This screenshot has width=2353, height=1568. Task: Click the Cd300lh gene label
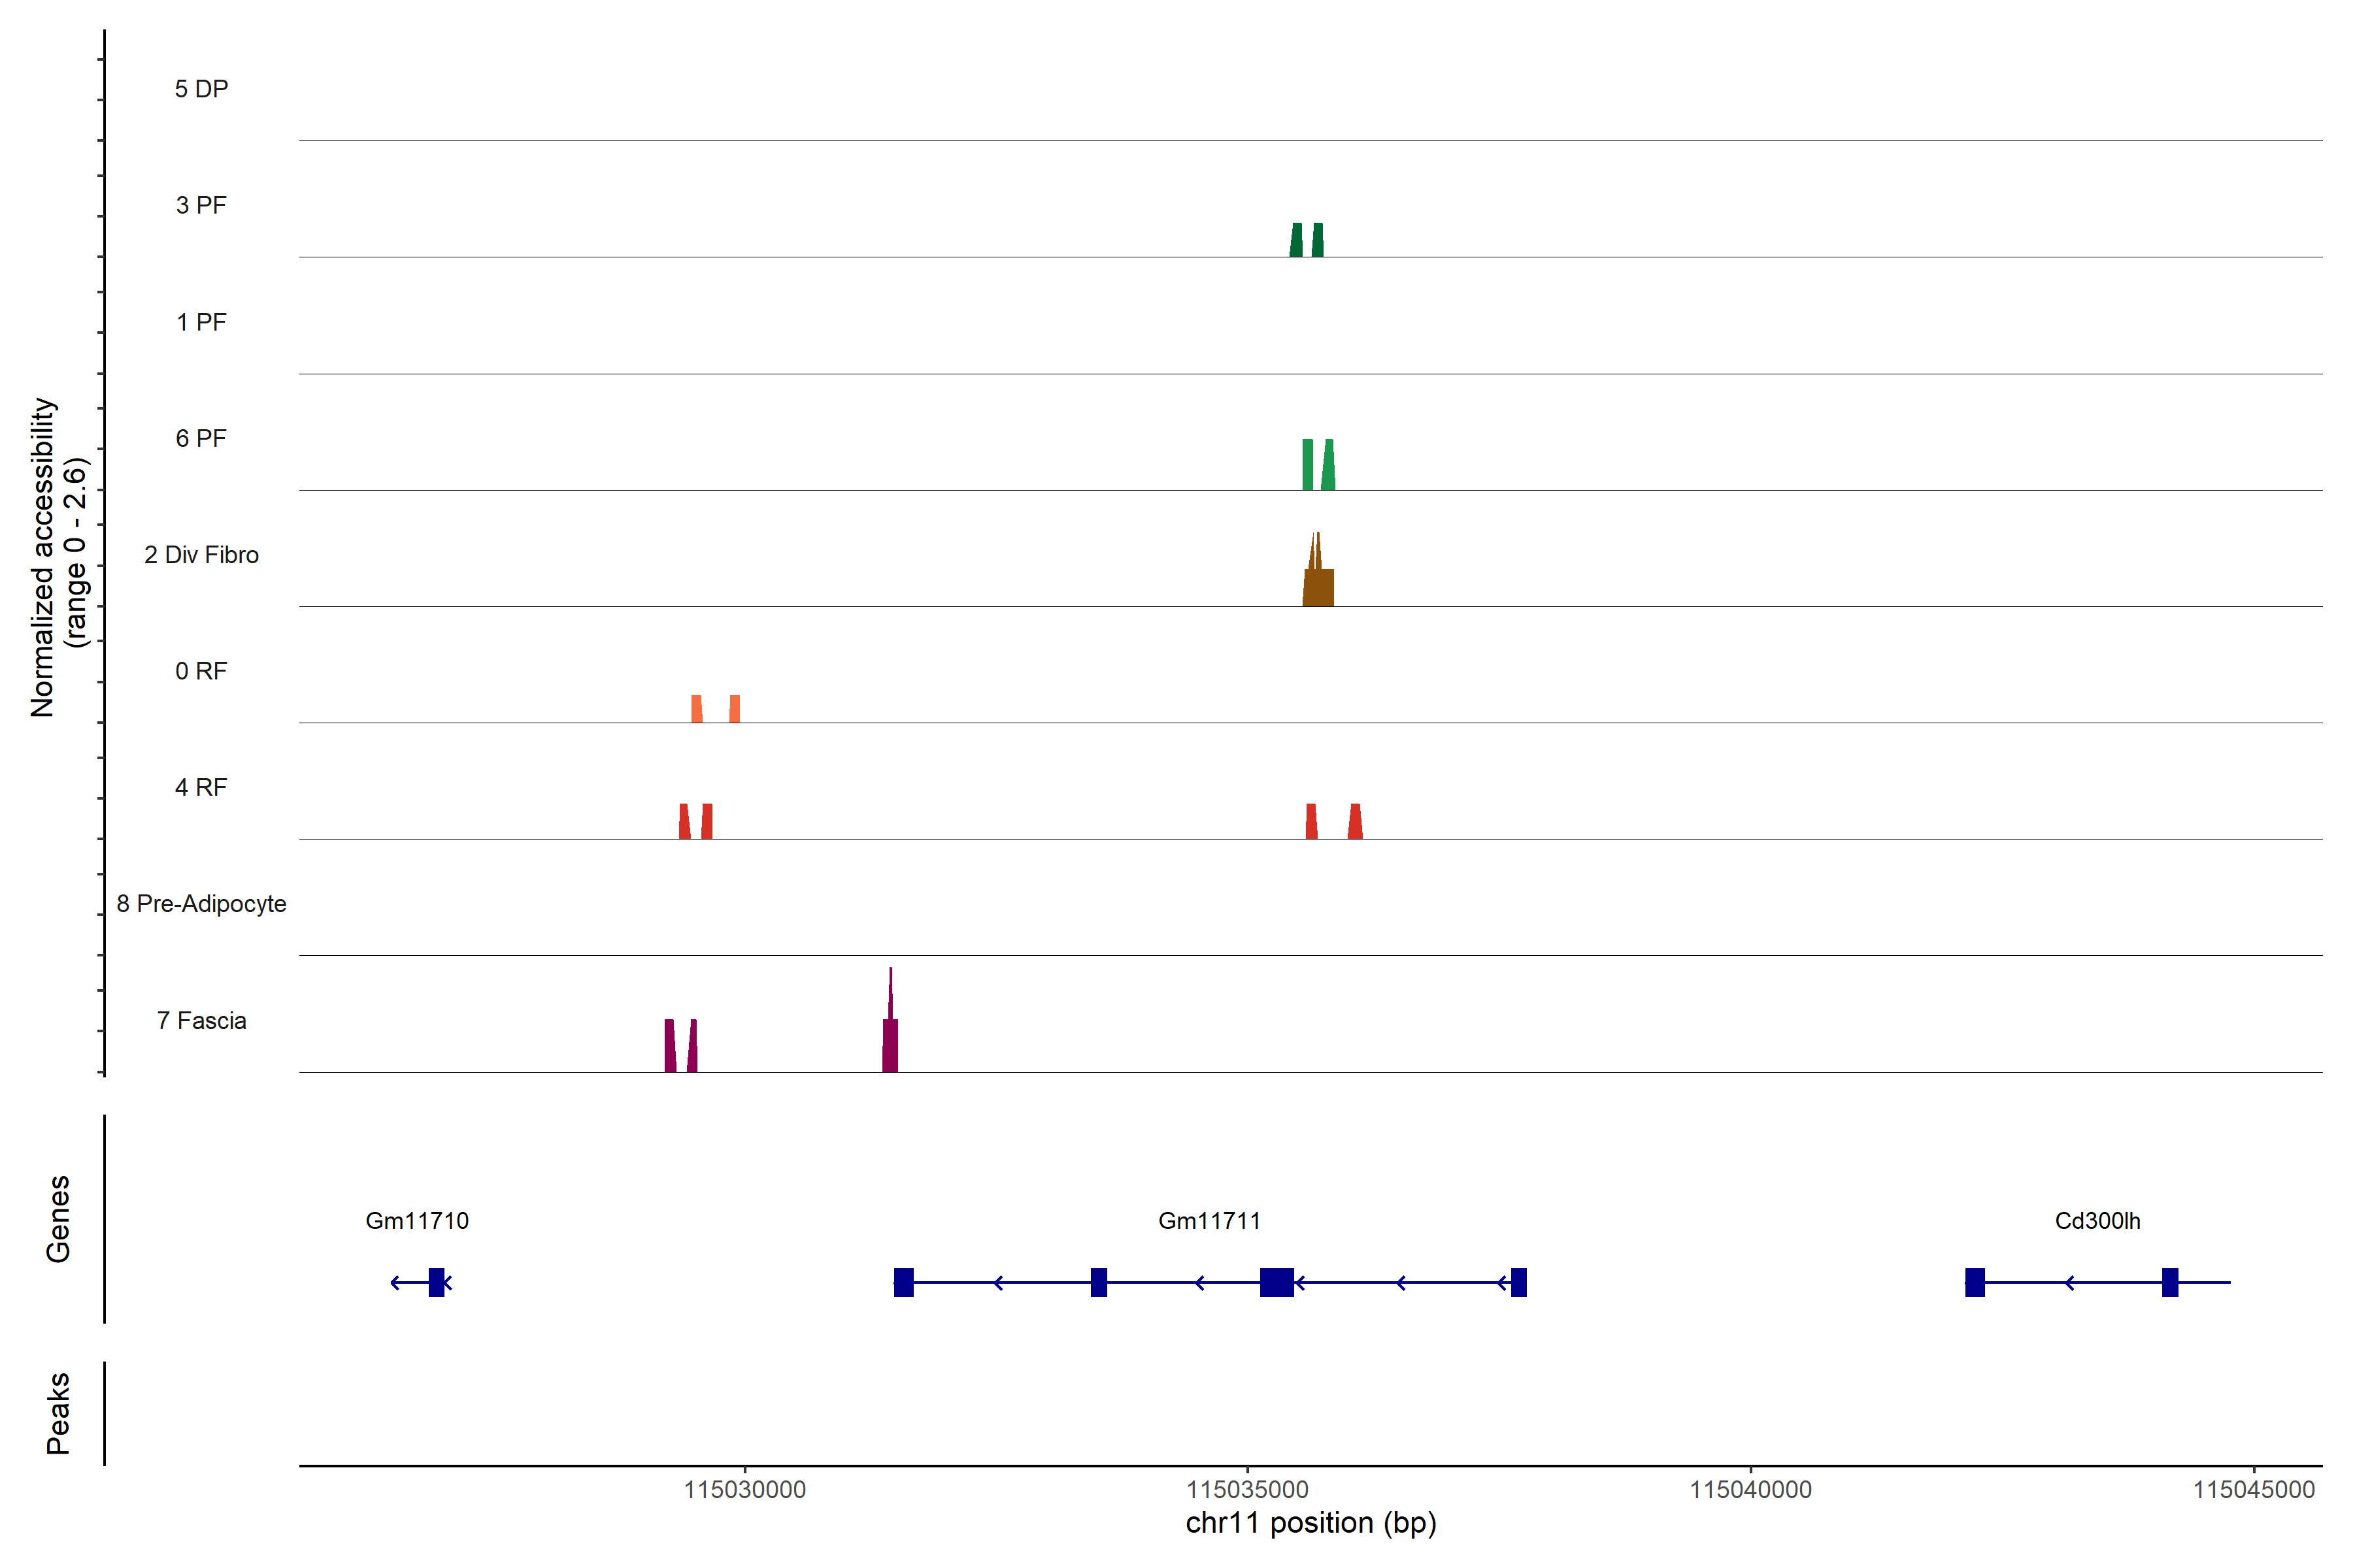point(2097,1220)
